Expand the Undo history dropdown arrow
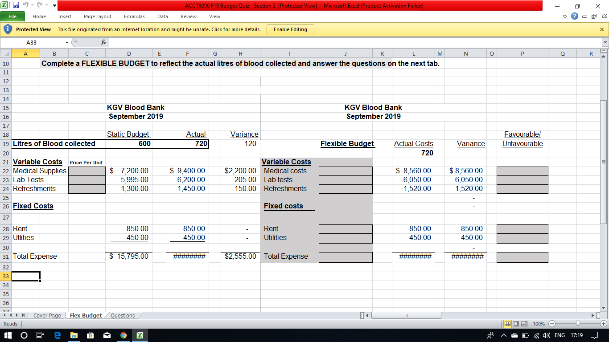The image size is (609, 342). pyautogui.click(x=32, y=5)
